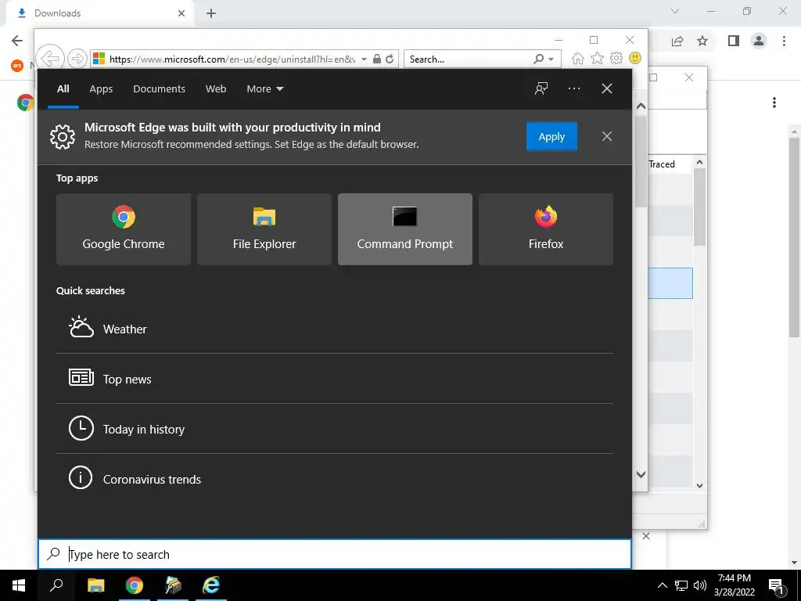Viewport: 801px width, 601px height.
Task: Open the Top news quick search
Action: [x=335, y=379]
